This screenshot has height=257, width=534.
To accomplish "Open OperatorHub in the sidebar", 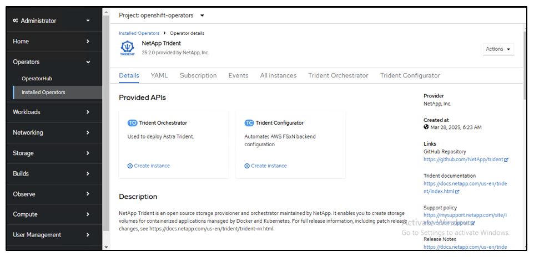I will tap(37, 79).
